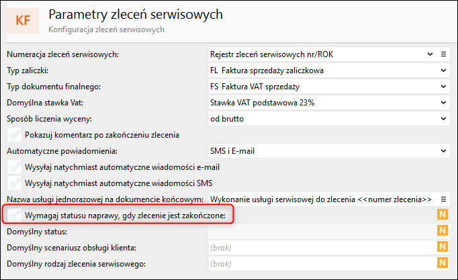Click the orange KF logo icon
This screenshot has height=280, width=458.
tap(23, 20)
